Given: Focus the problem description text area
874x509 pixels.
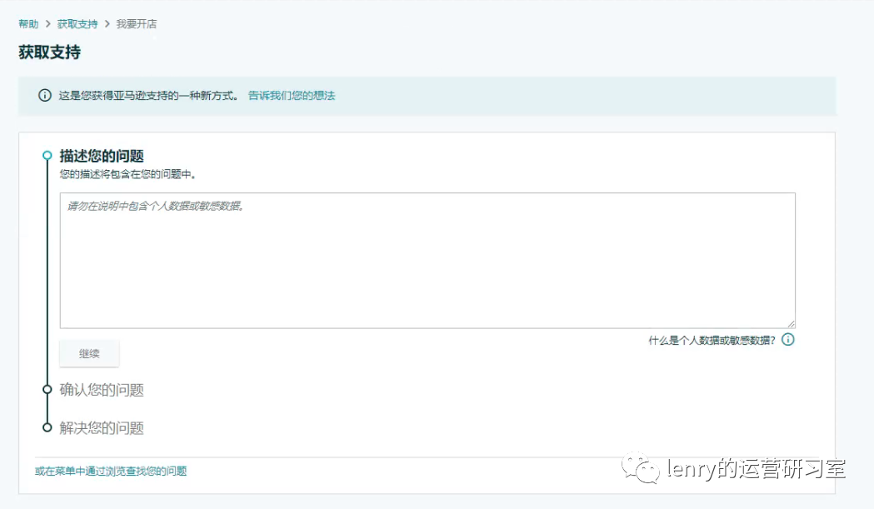Looking at the screenshot, I should (x=427, y=261).
